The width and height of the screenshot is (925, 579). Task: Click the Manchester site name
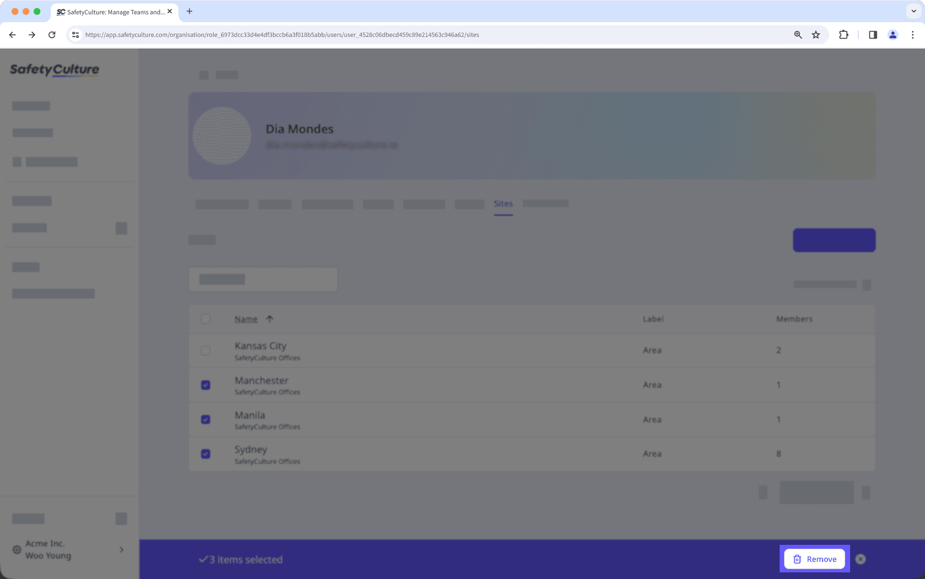tap(261, 380)
